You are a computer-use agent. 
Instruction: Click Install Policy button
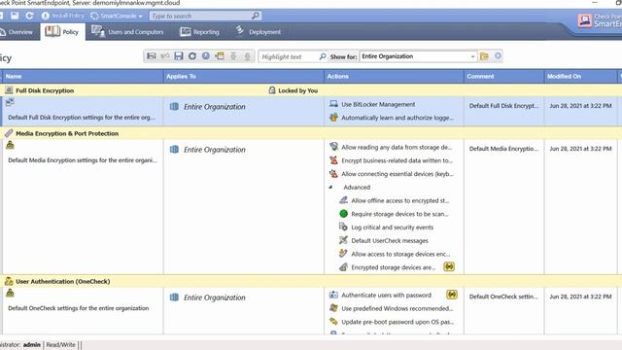63,16
